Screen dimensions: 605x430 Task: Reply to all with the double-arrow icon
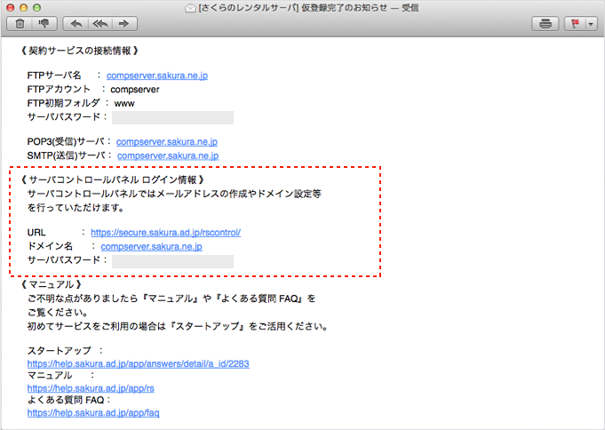(100, 24)
